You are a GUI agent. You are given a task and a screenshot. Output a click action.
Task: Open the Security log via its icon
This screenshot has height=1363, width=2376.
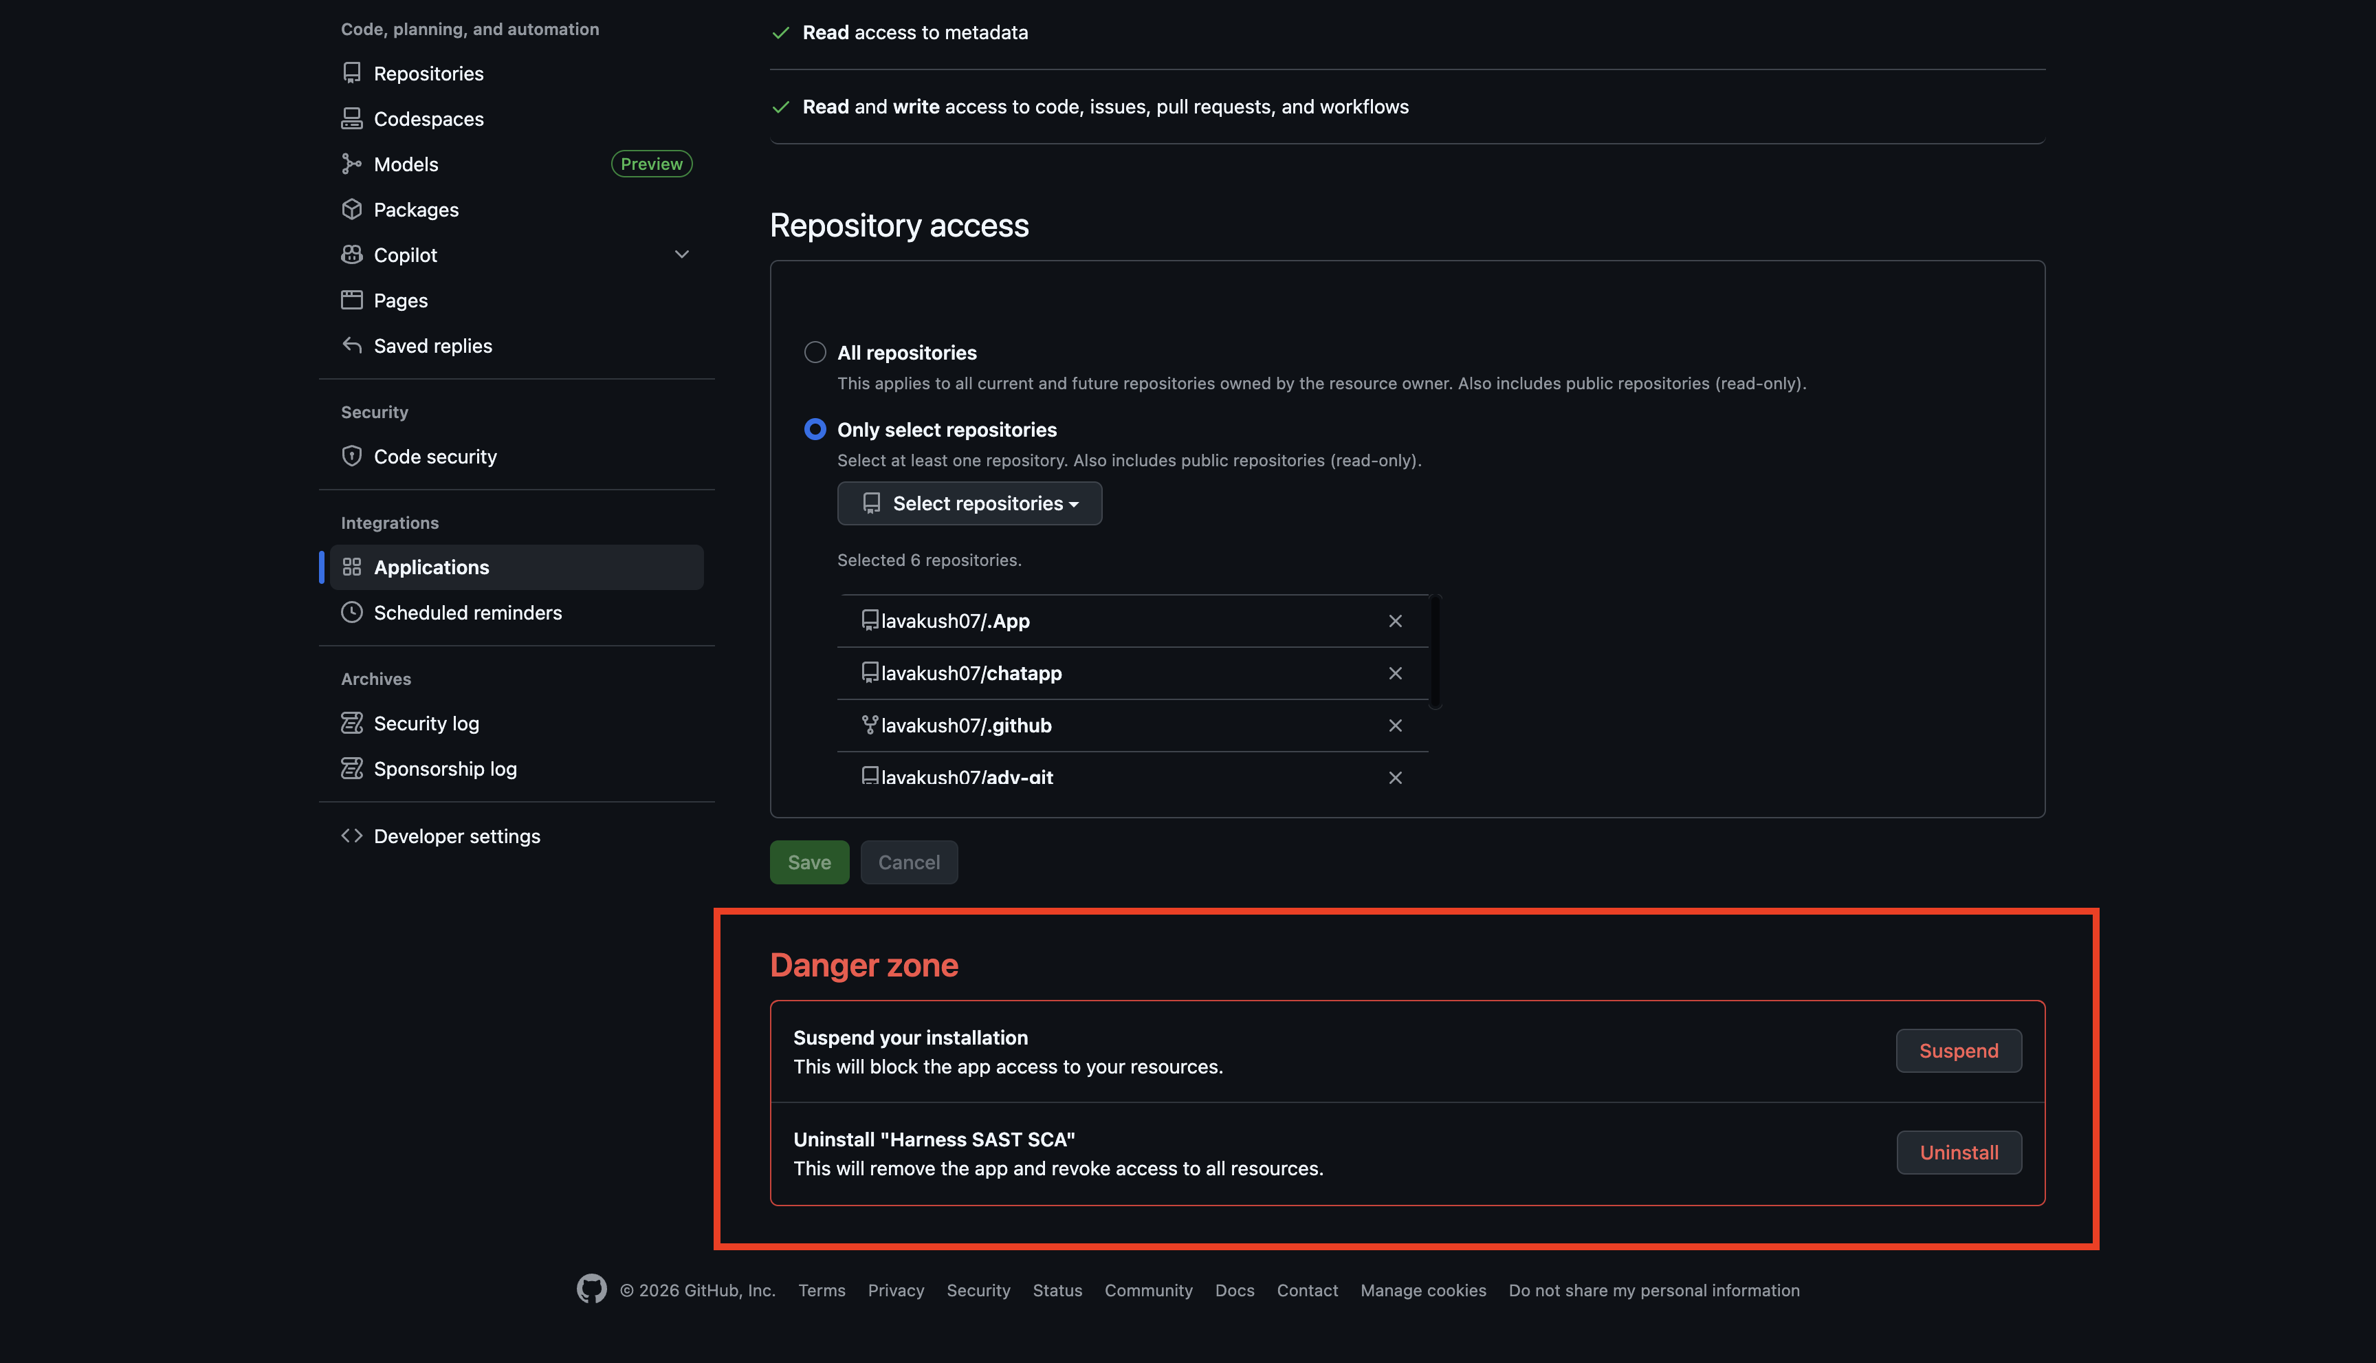[x=352, y=722]
